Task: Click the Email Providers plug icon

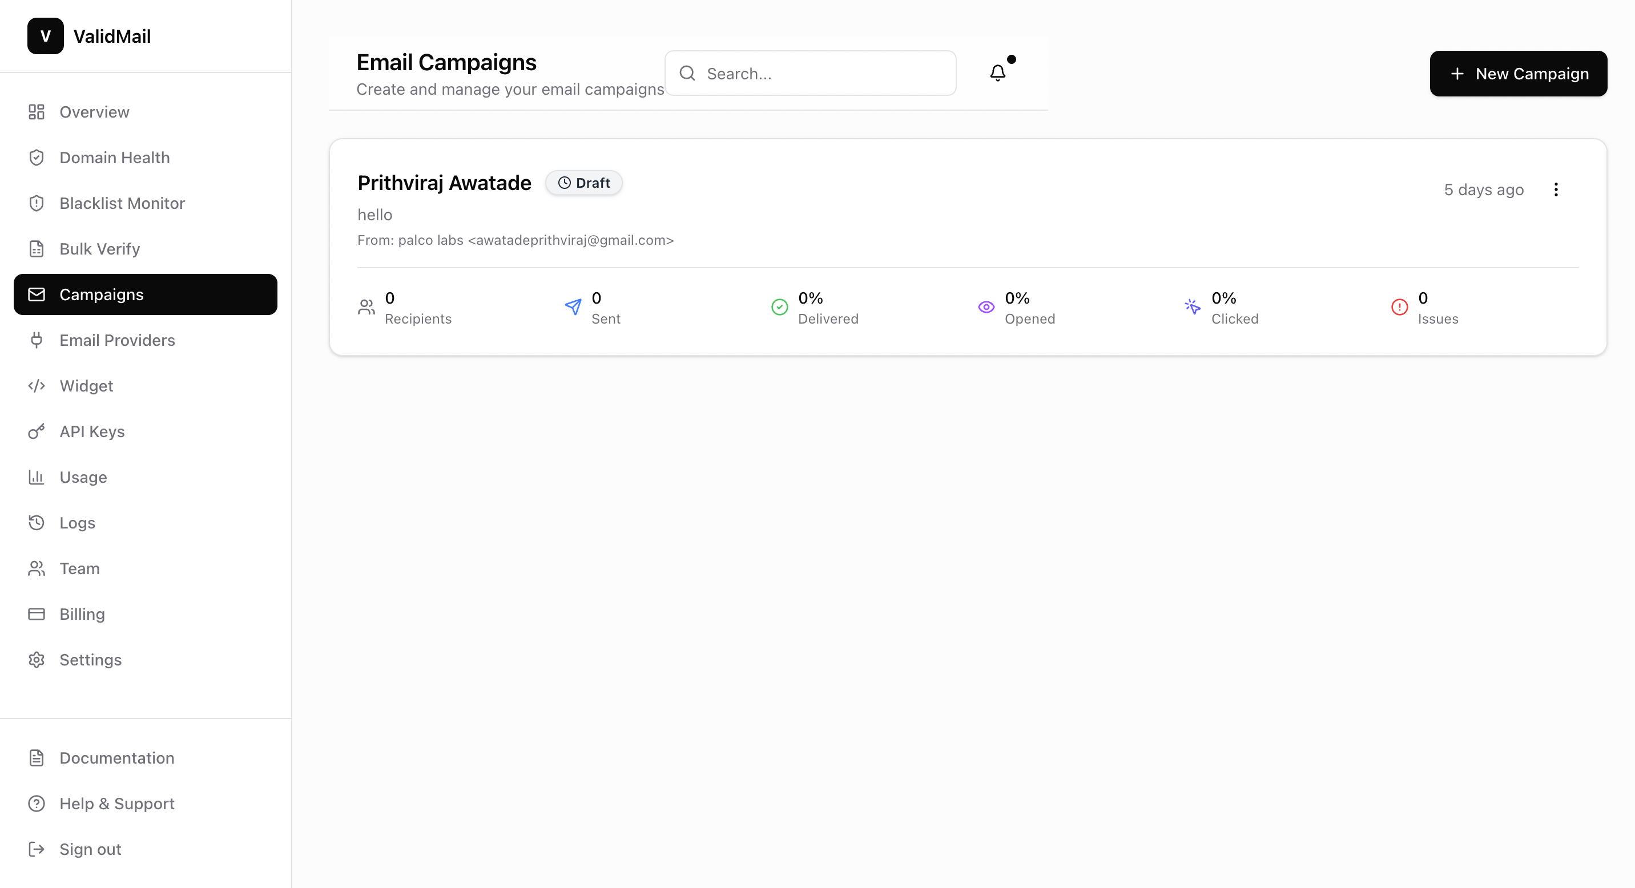Action: [36, 340]
